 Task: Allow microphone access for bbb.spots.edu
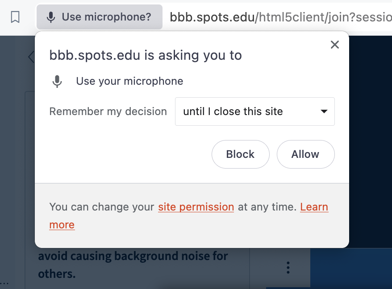point(305,154)
